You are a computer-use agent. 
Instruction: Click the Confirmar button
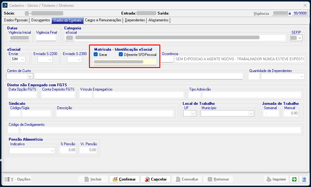click(x=124, y=179)
